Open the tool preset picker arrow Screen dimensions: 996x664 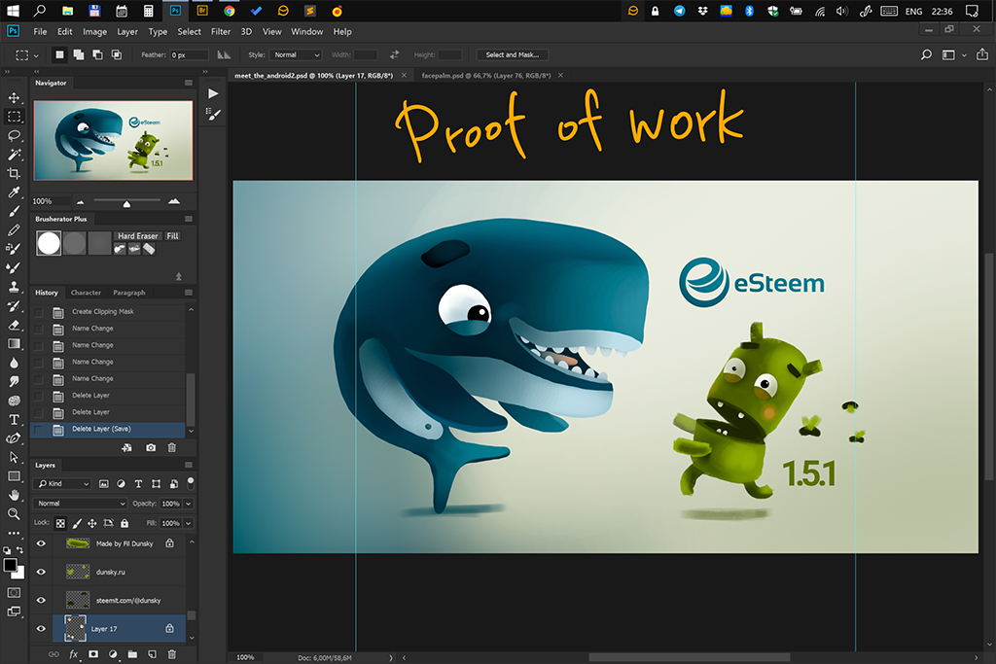36,55
